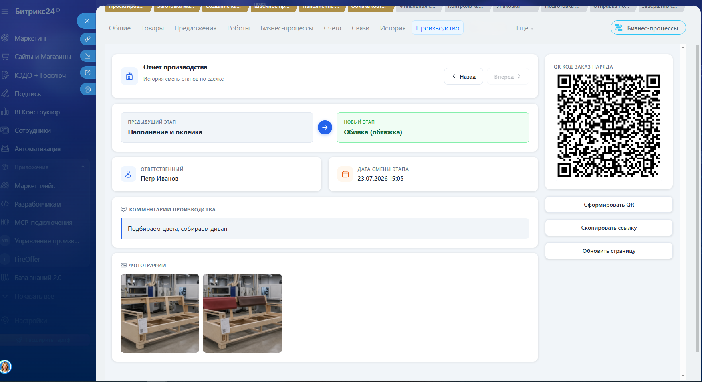Click the responsible person icon
This screenshot has width=702, height=382.
point(128,174)
